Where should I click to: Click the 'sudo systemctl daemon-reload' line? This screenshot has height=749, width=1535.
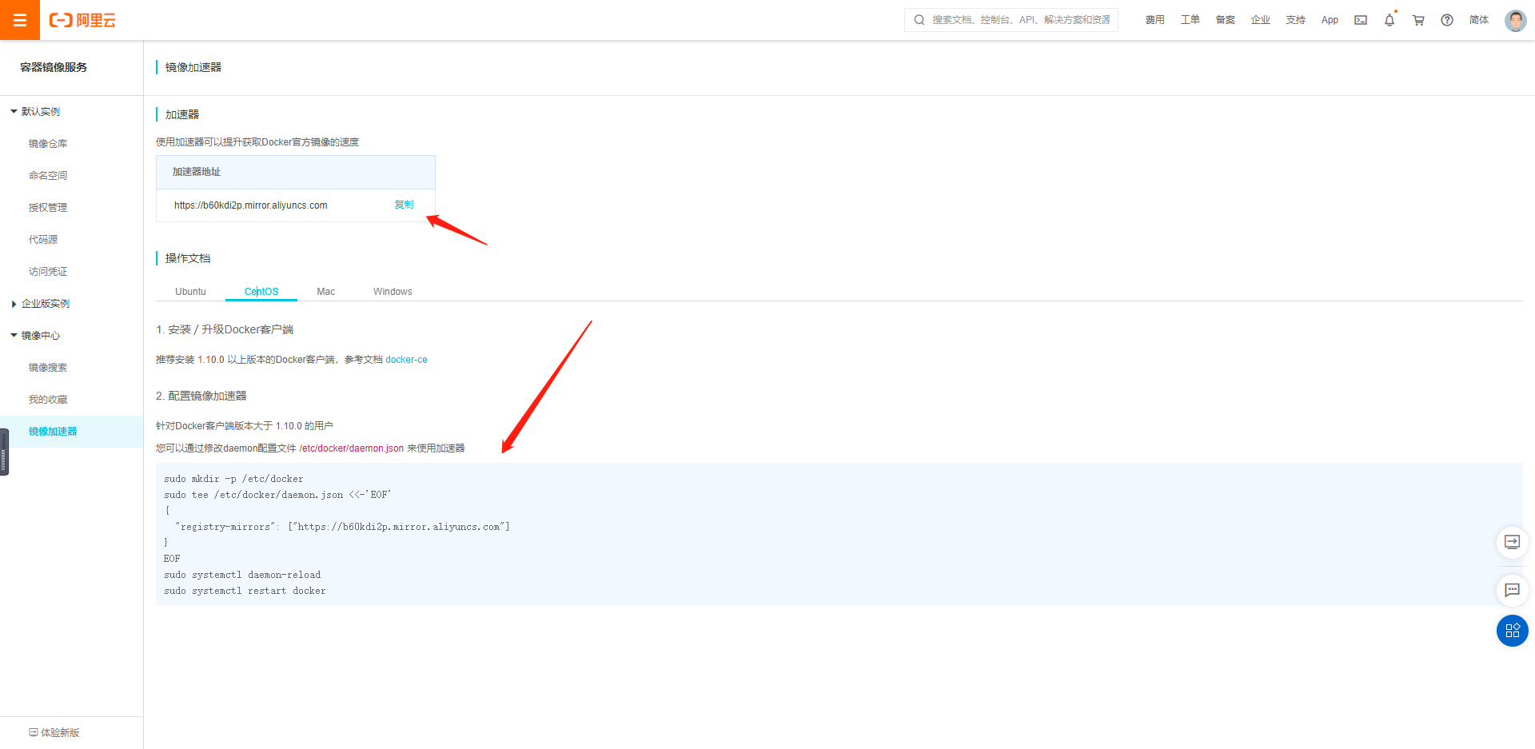(242, 575)
